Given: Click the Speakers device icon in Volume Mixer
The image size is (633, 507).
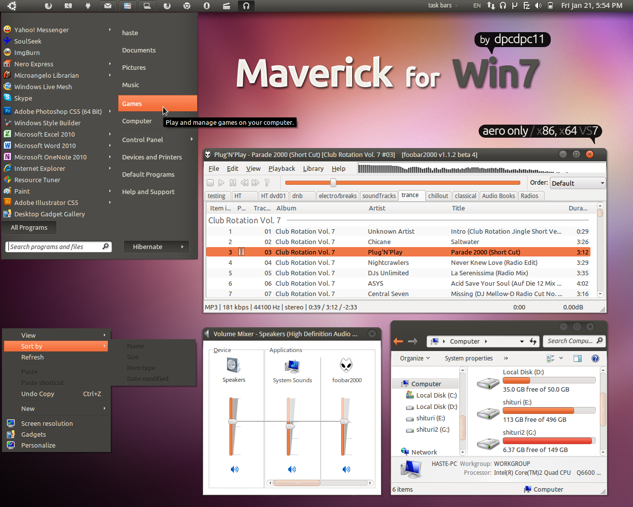Looking at the screenshot, I should 233,365.
